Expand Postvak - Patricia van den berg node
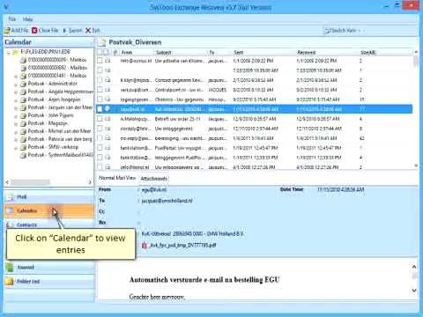The image size is (423, 317). pos(16,139)
